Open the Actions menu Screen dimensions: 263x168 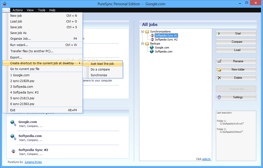(18, 10)
